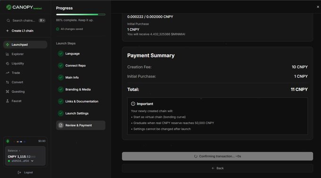Click the Main Info checkmark icon
This screenshot has height=178, width=321.
(60, 77)
